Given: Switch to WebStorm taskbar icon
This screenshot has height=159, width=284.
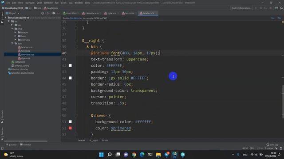Looking at the screenshot, I should click(174, 155).
